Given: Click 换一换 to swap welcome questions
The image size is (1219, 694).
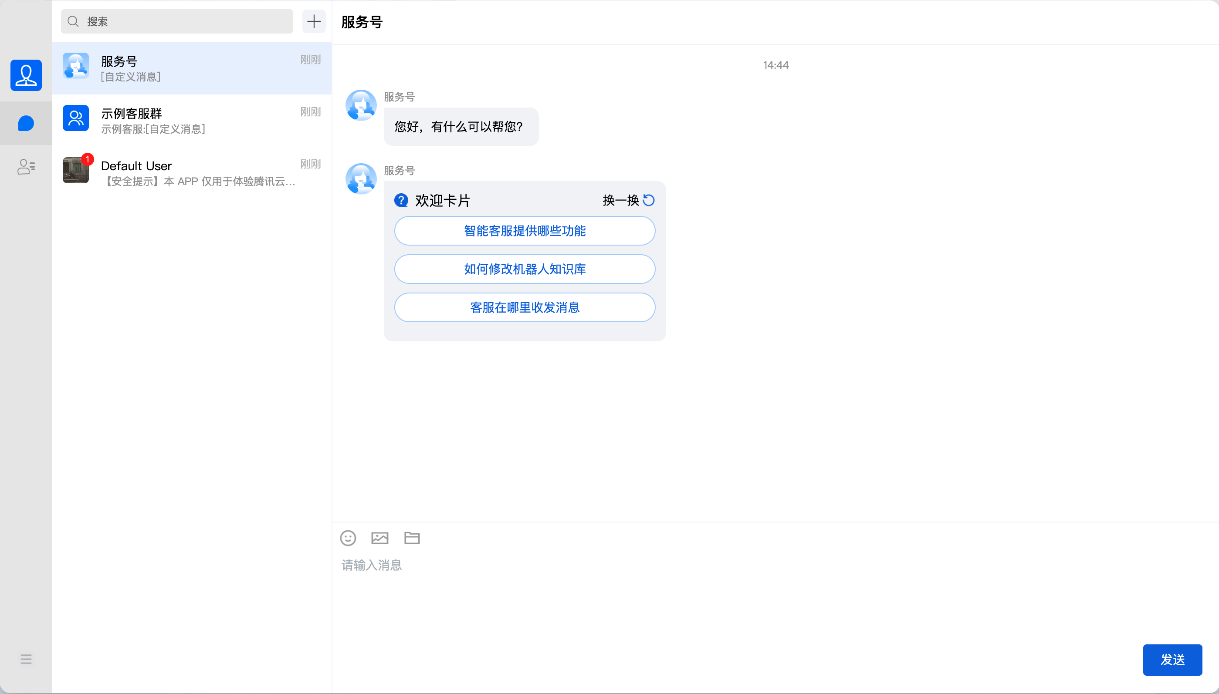Looking at the screenshot, I should [621, 200].
